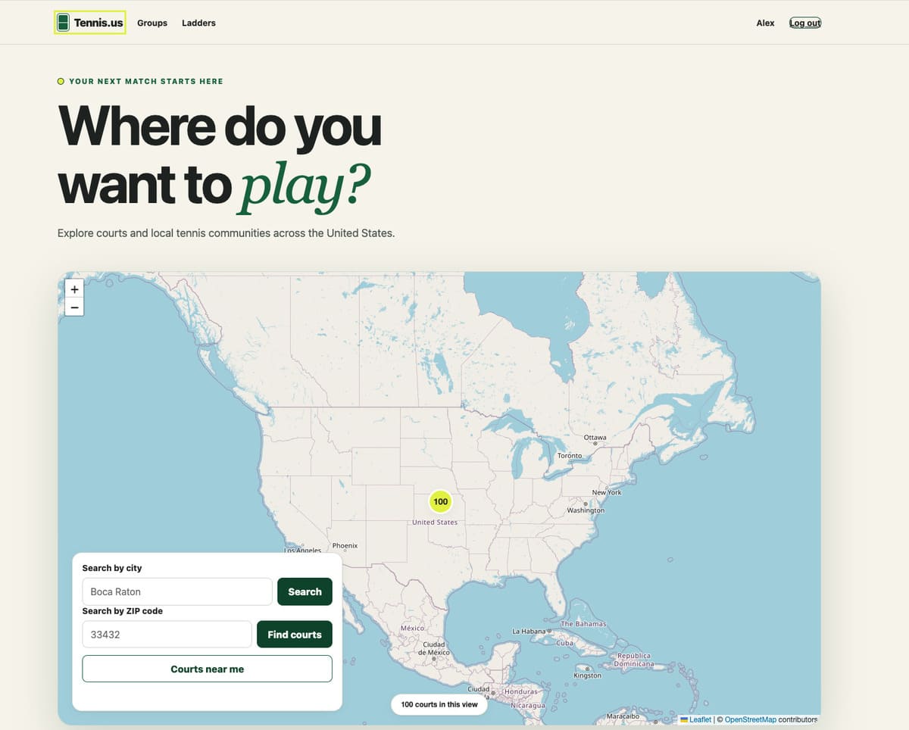Click the Nicaragua label on map
Screen dimensions: 909x730
(x=528, y=706)
